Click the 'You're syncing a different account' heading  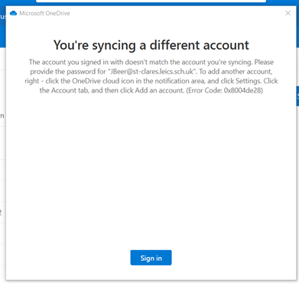(151, 45)
